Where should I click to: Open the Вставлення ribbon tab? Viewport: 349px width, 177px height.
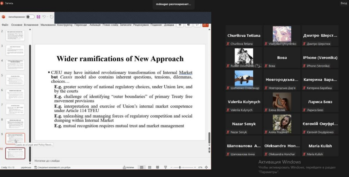[x=31, y=25]
